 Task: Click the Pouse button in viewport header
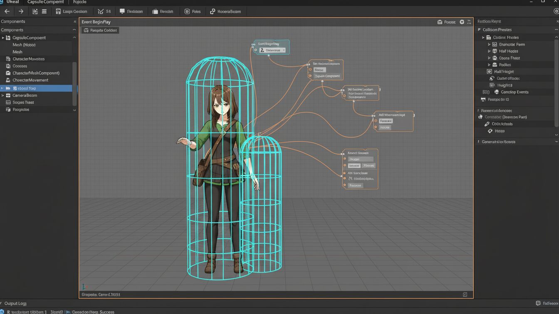pyautogui.click(x=446, y=22)
